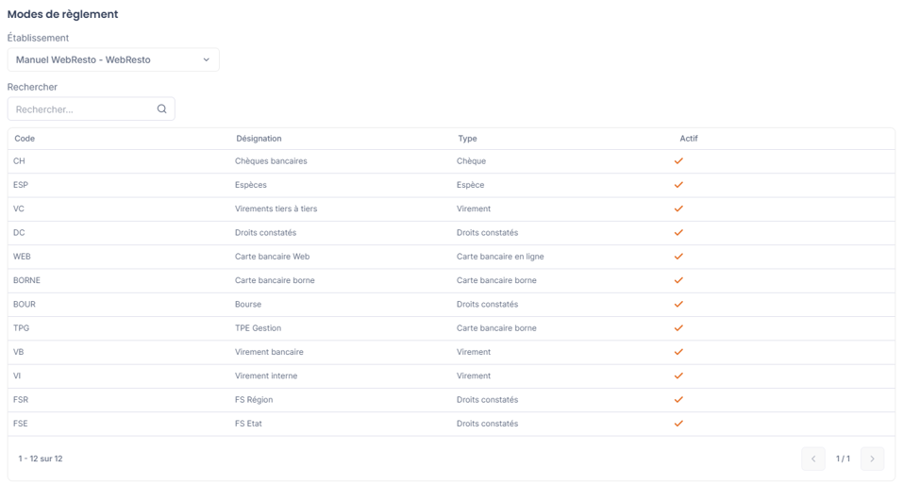Image resolution: width=903 pixels, height=484 pixels.
Task: Focus the Rechercher search field
Action: pyautogui.click(x=91, y=108)
